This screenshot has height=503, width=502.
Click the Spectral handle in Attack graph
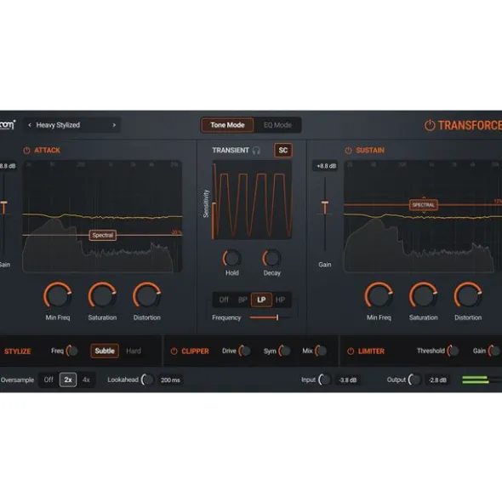(x=103, y=235)
